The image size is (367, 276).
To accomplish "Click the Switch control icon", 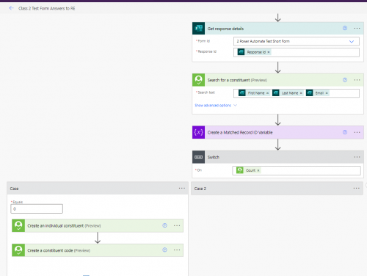I will click(198, 157).
